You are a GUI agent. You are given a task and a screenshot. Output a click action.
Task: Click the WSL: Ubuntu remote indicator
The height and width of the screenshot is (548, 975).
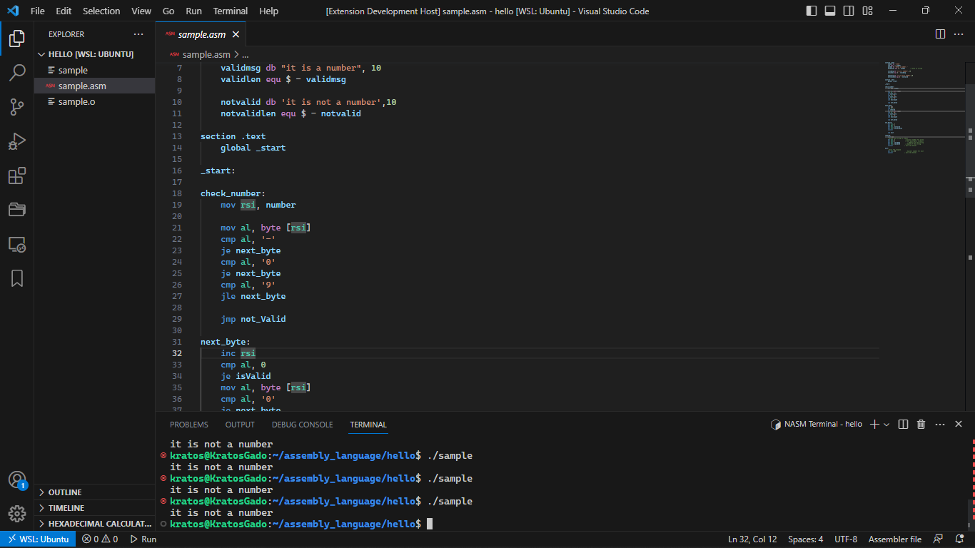pyautogui.click(x=39, y=539)
